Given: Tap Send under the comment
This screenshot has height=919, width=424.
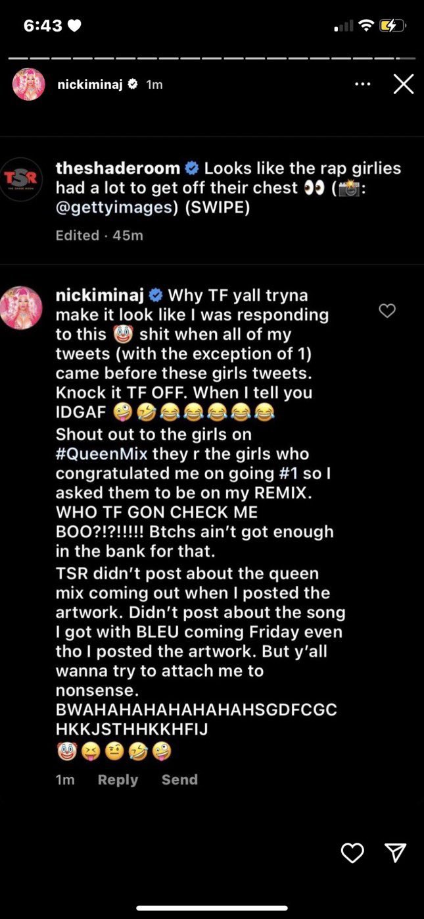Looking at the screenshot, I should 179,779.
